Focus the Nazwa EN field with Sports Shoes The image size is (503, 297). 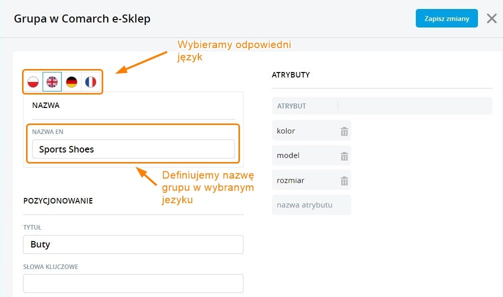click(133, 149)
